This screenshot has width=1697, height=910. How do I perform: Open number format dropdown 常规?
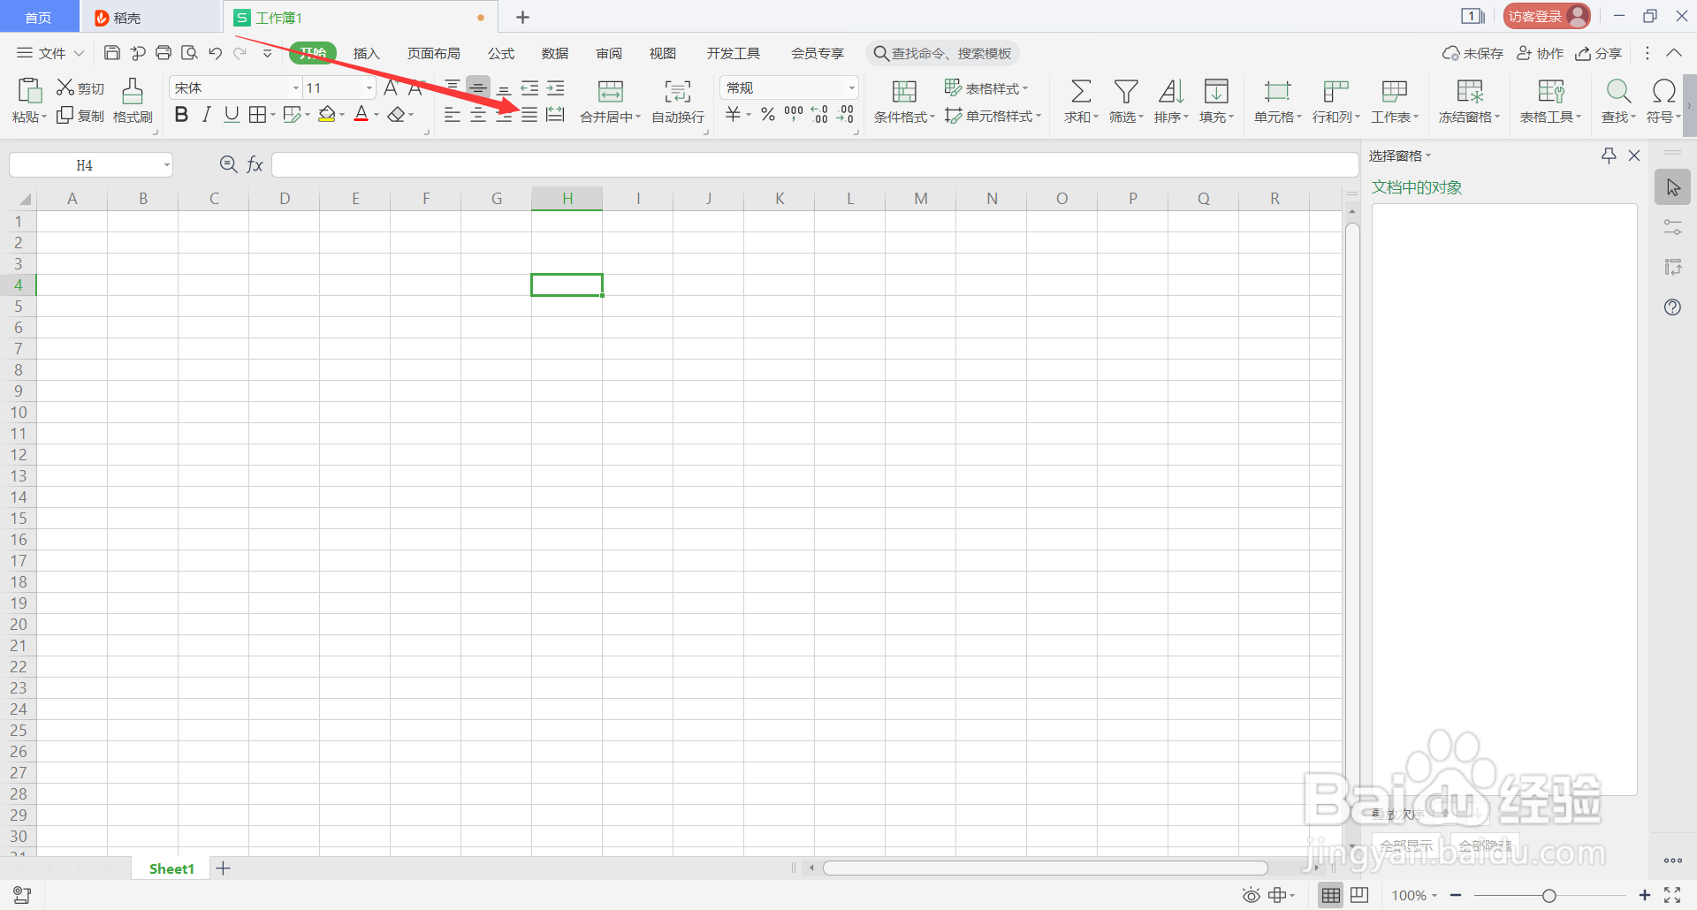tap(851, 87)
